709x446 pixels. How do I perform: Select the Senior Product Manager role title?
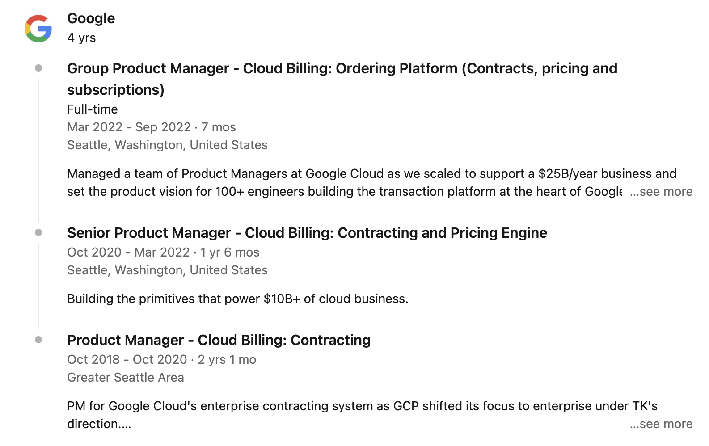(307, 233)
